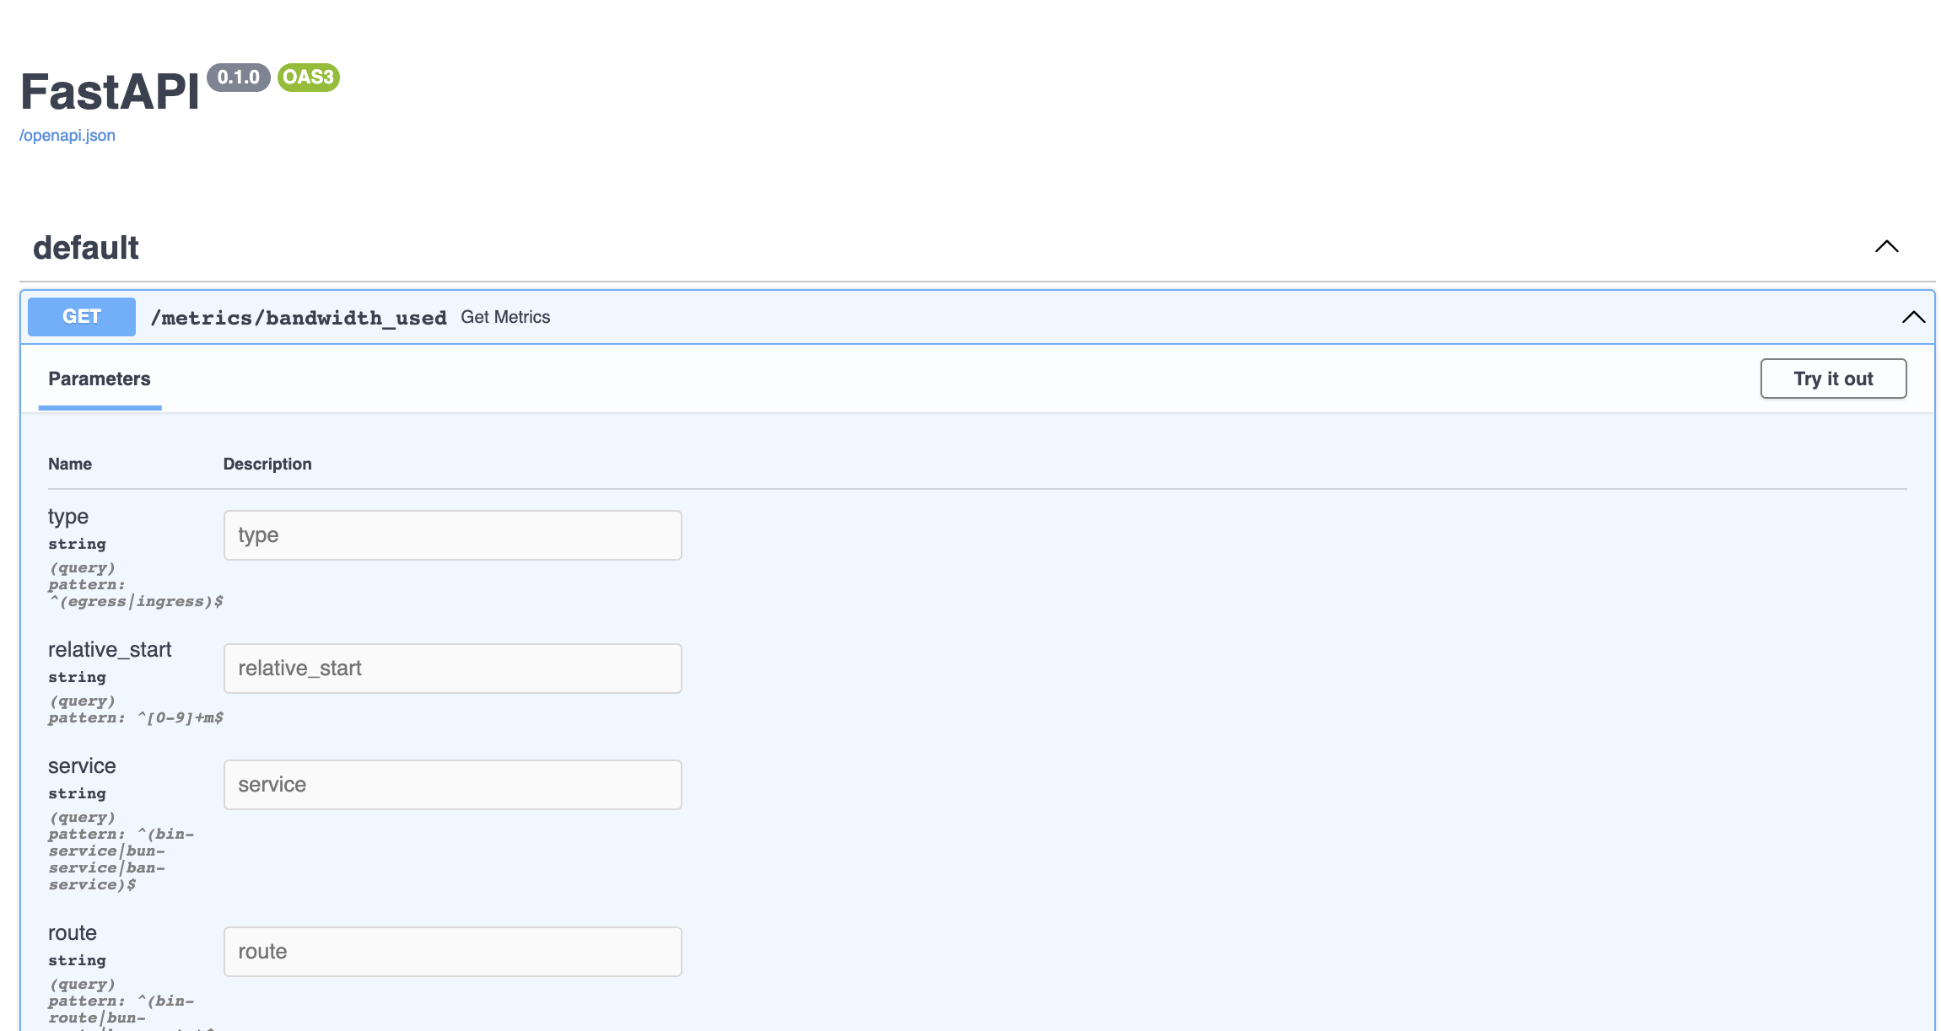Click the service query input field

point(453,783)
